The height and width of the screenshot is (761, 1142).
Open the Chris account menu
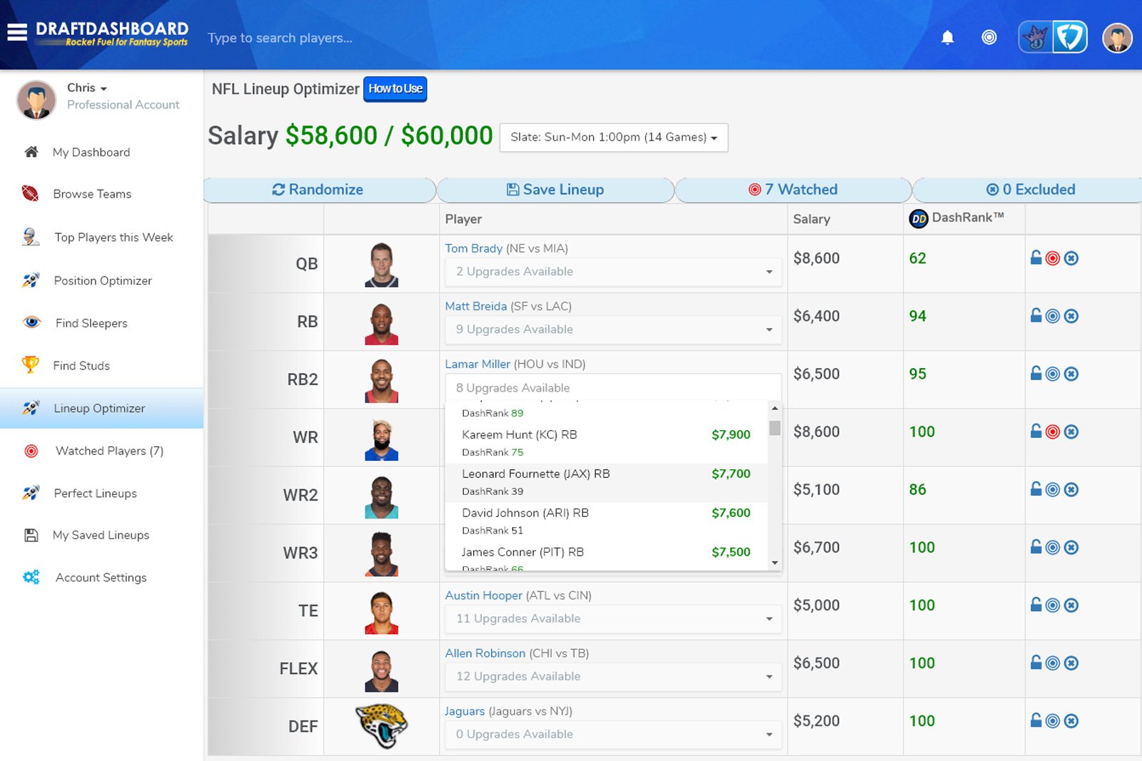click(86, 88)
